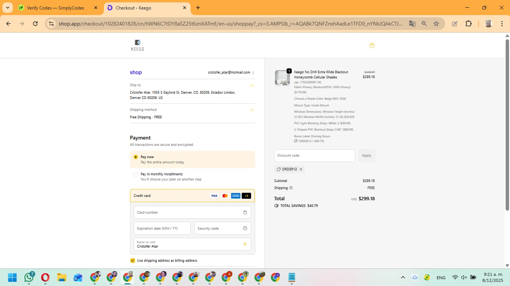Toggle Use shipping address as billing address
Image resolution: width=510 pixels, height=286 pixels.
(133, 261)
